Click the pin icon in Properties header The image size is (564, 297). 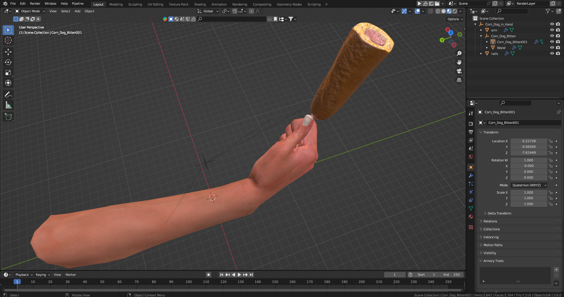(x=558, y=112)
